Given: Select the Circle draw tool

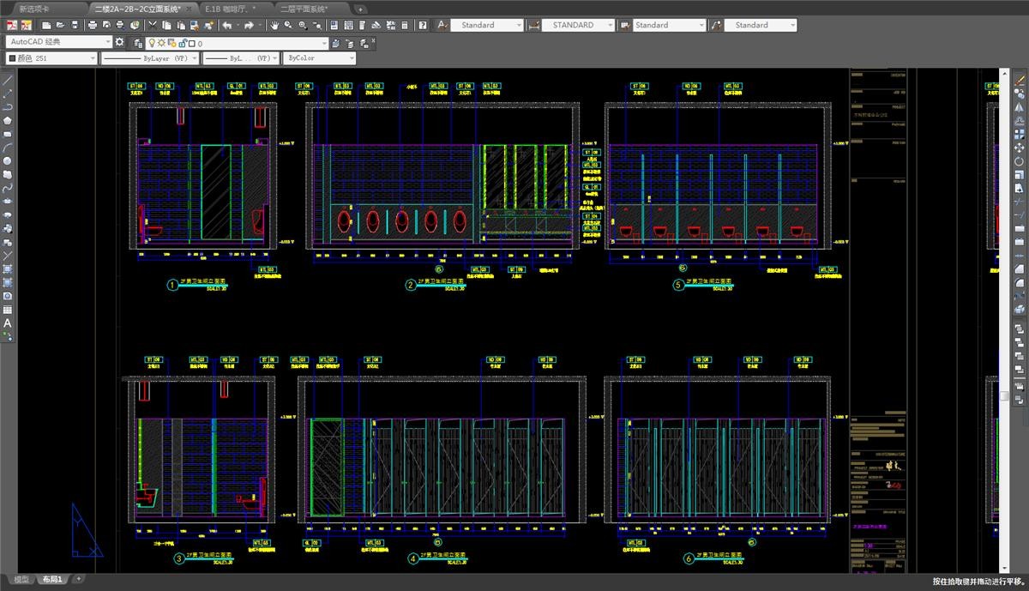Looking at the screenshot, I should [8, 161].
